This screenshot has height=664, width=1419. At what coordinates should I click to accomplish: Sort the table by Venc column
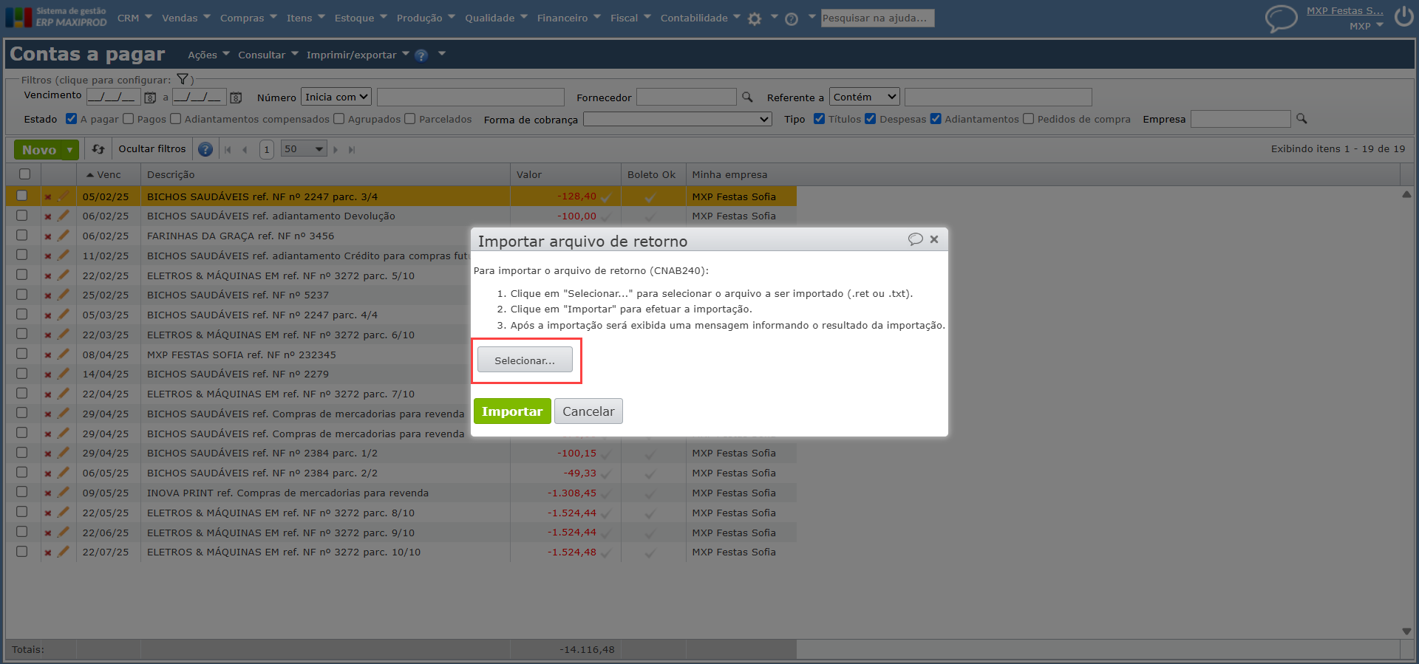[109, 175]
